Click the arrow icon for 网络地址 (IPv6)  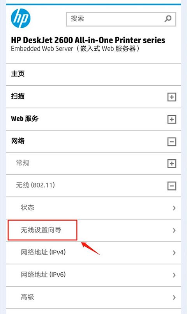tap(174, 275)
